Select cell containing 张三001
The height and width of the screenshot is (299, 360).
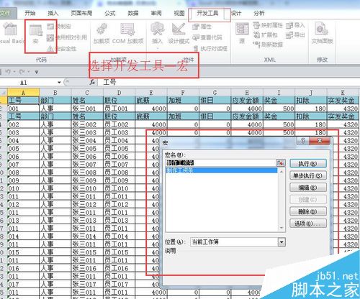[x=87, y=109]
